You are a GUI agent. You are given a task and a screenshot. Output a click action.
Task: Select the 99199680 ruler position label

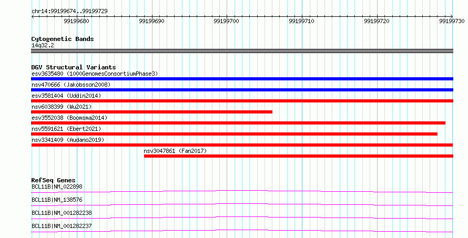click(76, 21)
